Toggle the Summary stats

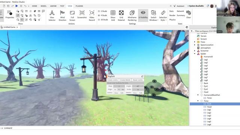point(181,15)
